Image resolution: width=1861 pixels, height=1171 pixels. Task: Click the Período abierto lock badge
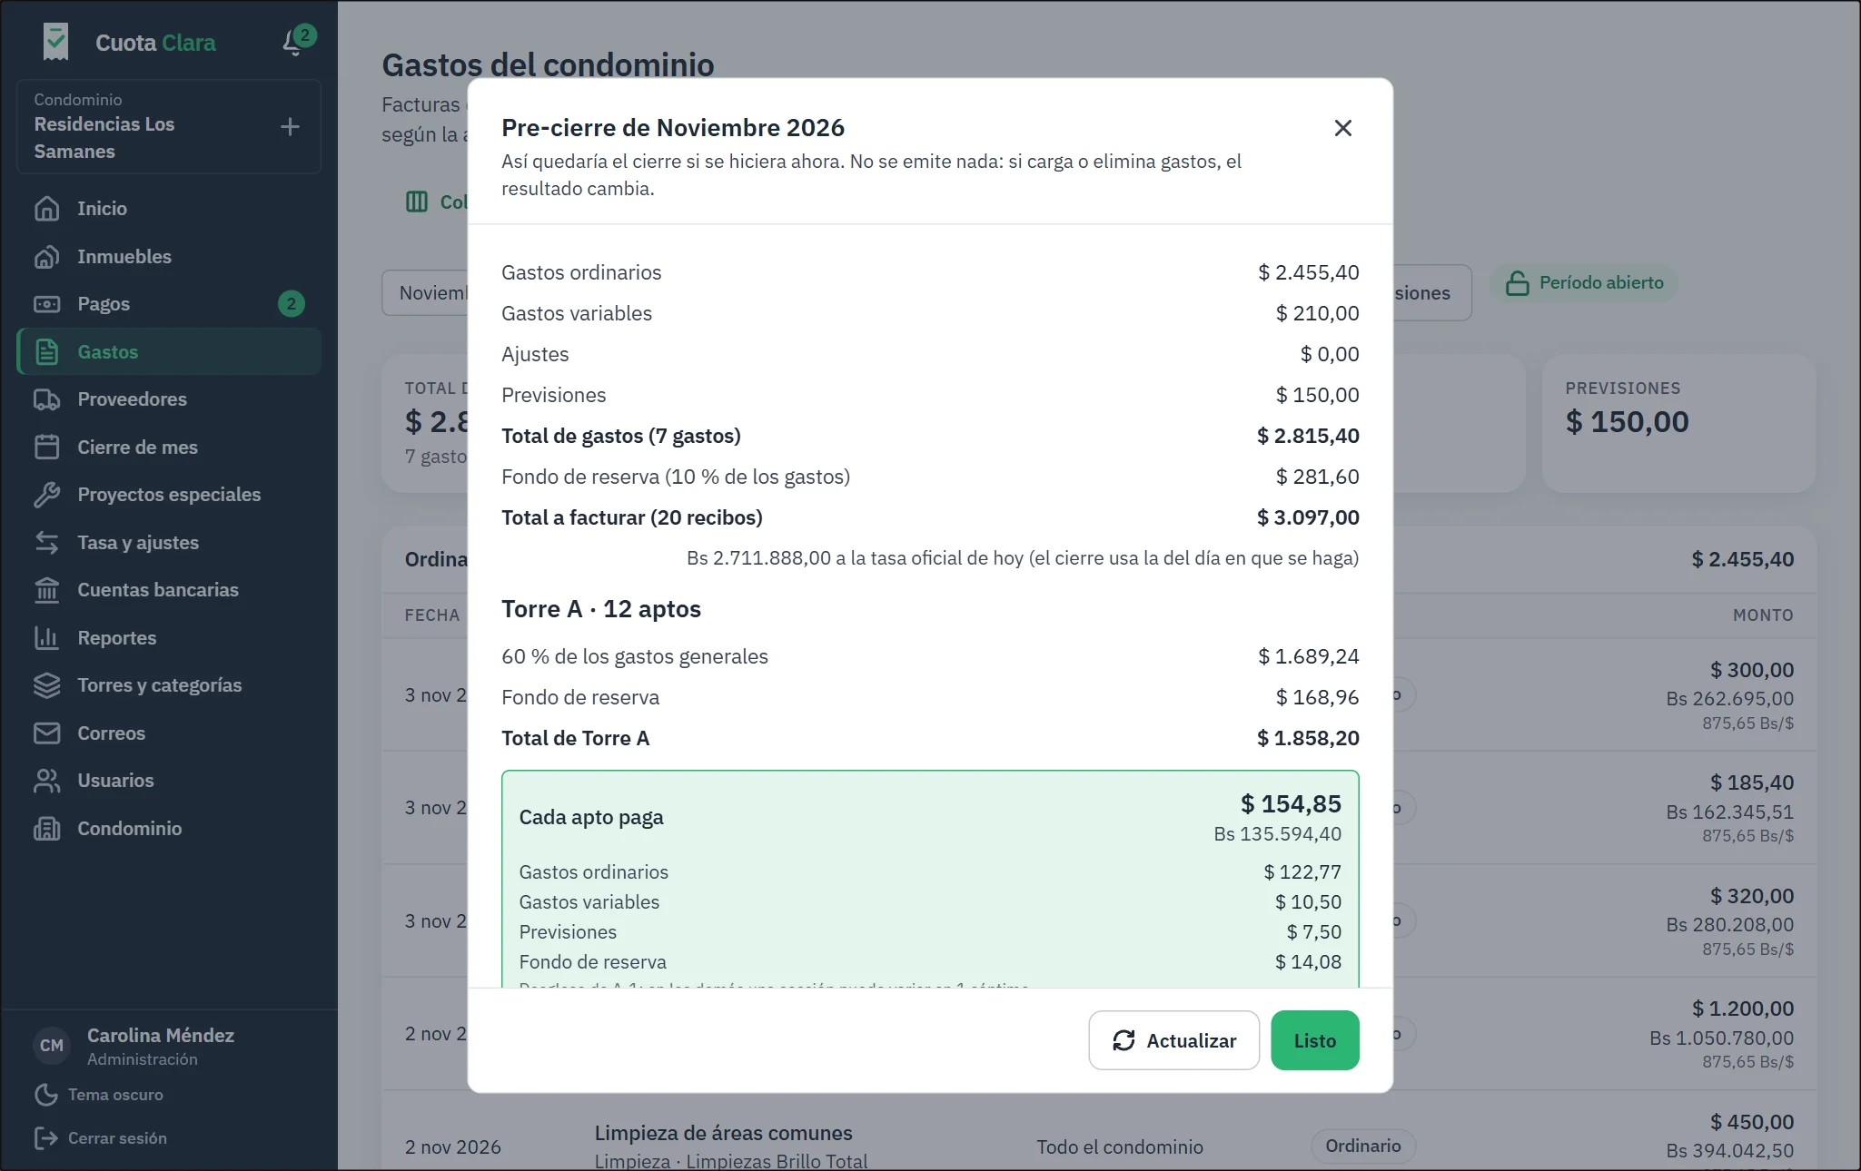(x=1584, y=282)
